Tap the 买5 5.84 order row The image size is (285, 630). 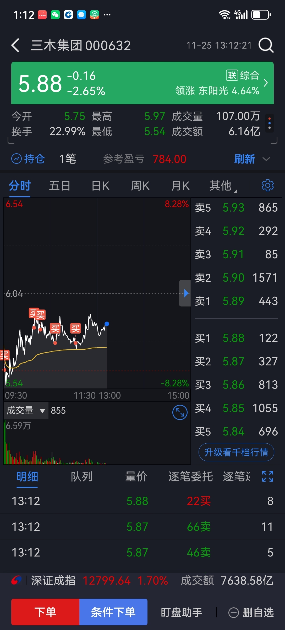(236, 432)
